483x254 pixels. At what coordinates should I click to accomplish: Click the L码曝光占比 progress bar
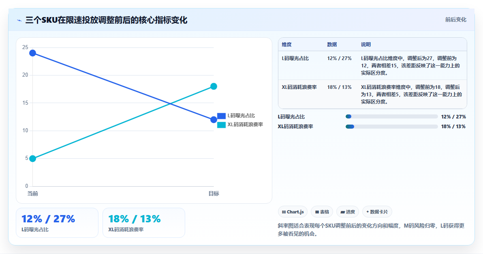click(391, 117)
